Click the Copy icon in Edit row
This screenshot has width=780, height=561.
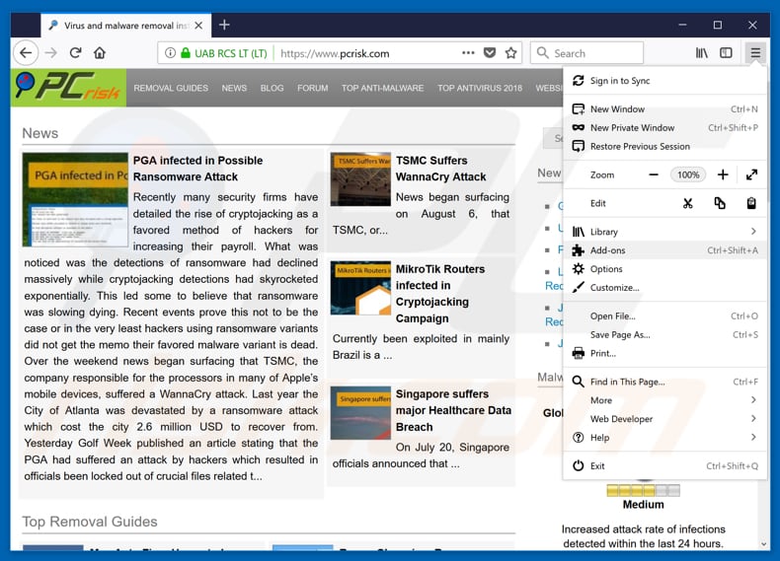(720, 203)
